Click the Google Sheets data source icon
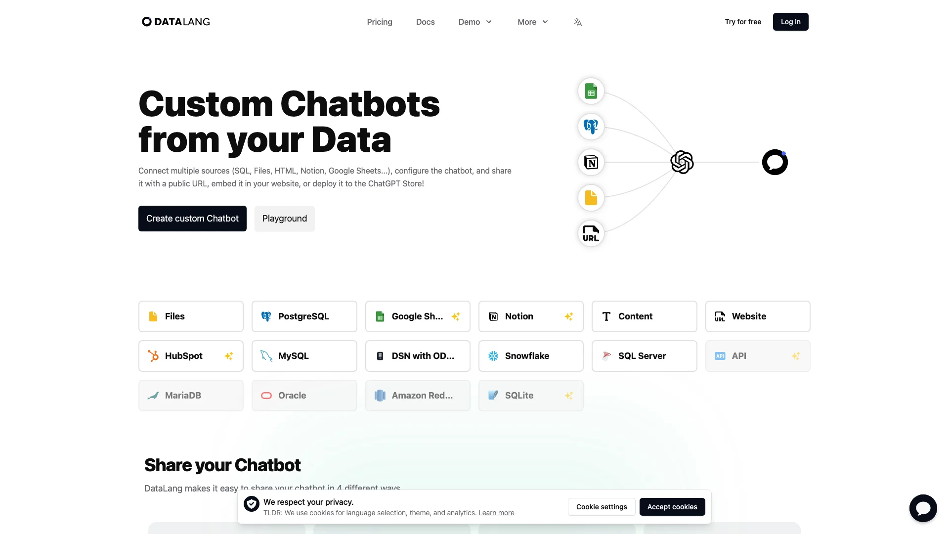The image size is (949, 534). point(380,315)
